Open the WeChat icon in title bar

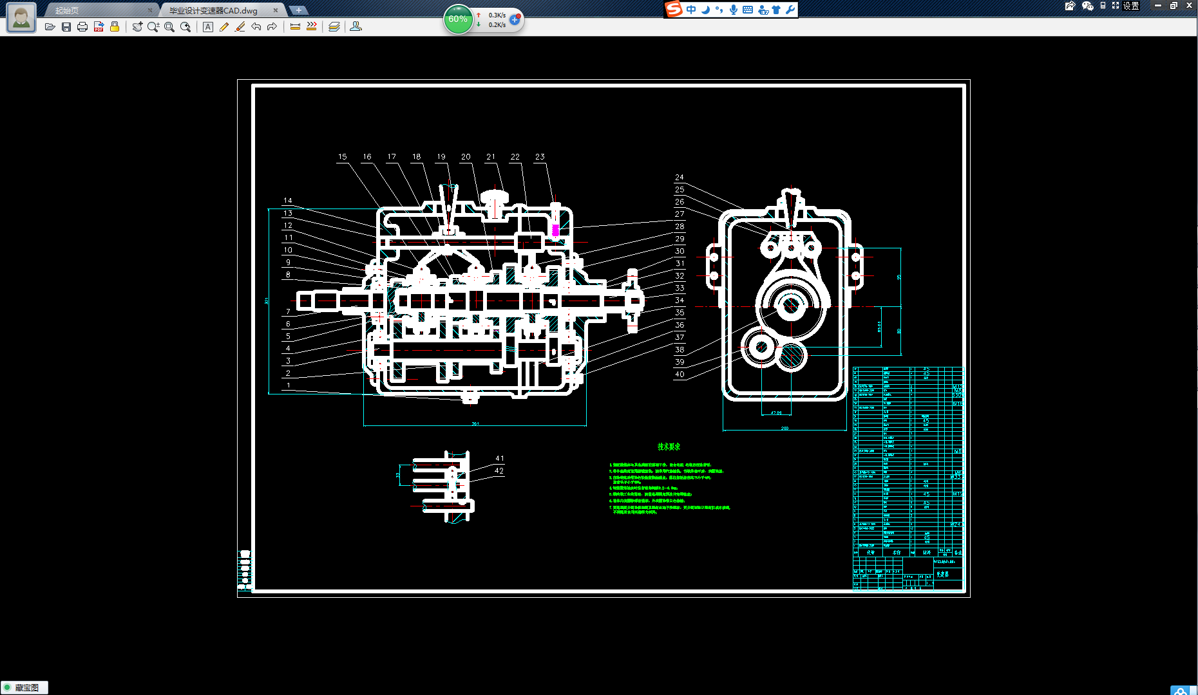pyautogui.click(x=1088, y=6)
